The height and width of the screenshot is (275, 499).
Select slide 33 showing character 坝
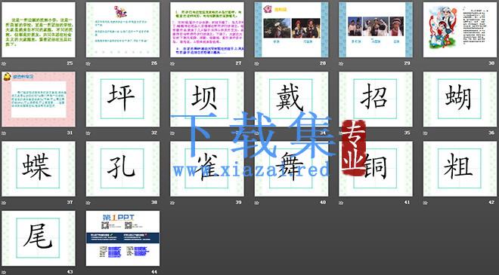pyautogui.click(x=207, y=99)
